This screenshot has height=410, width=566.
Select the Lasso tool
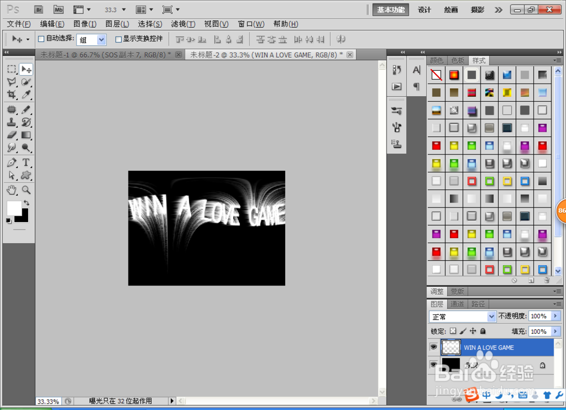point(12,82)
